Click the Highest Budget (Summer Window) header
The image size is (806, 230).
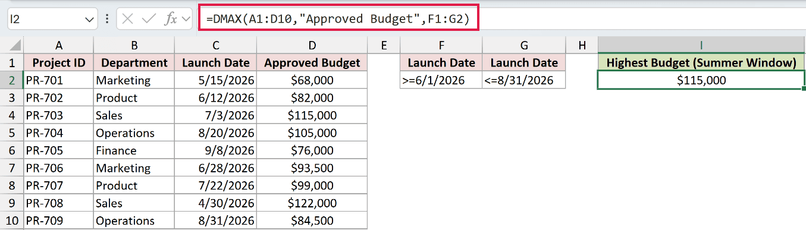pyautogui.click(x=701, y=62)
